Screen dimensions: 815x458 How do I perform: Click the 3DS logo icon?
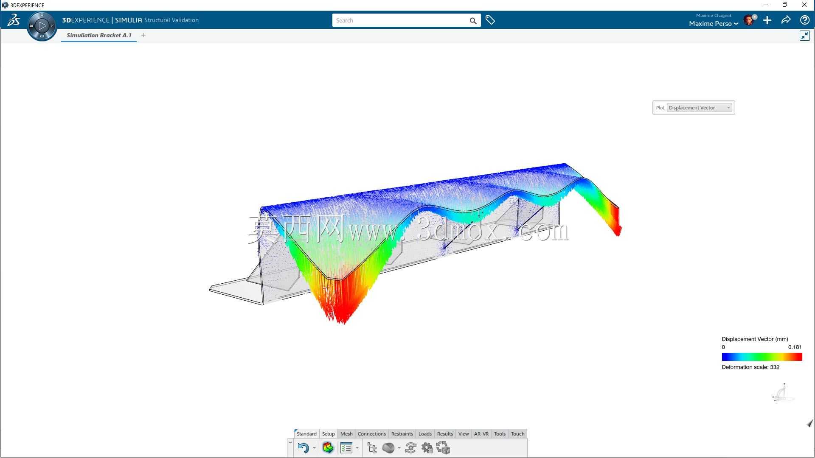(x=14, y=20)
